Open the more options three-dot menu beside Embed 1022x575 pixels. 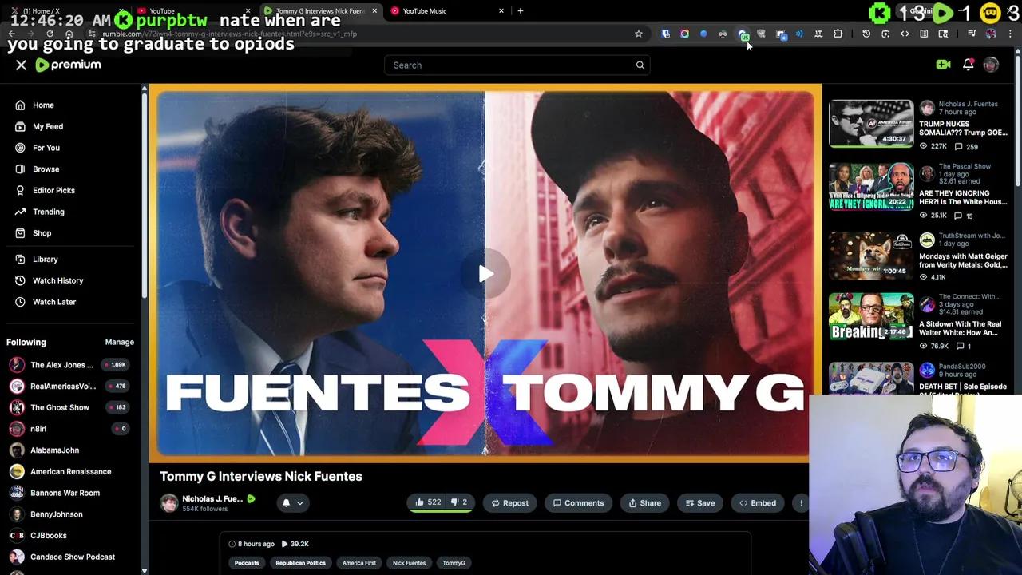coord(801,503)
